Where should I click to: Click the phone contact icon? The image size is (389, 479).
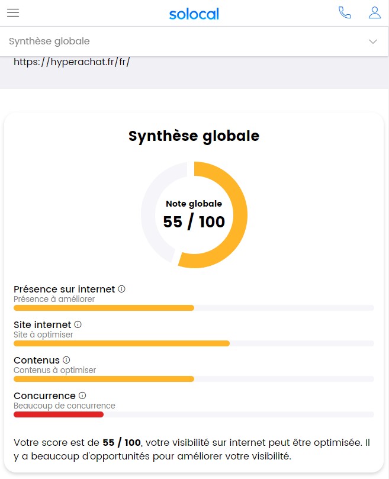click(345, 12)
